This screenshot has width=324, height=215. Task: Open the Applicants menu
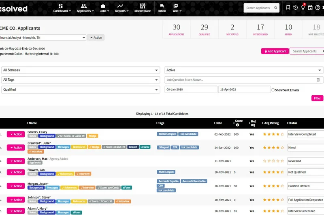click(x=85, y=8)
